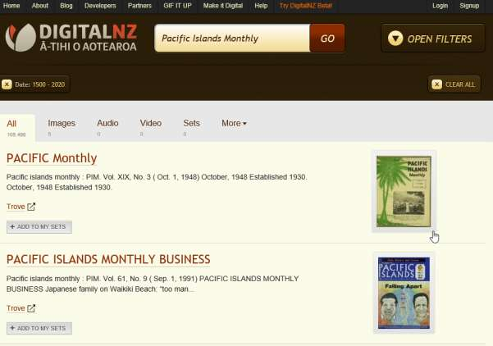Click the OPEN FILTERS label

(440, 39)
